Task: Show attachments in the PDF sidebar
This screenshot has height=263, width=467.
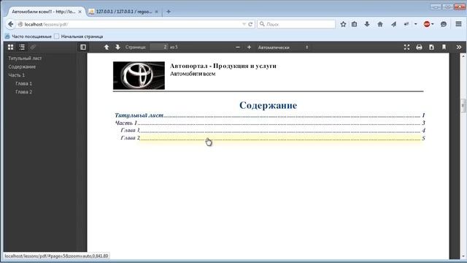Action: (33, 47)
